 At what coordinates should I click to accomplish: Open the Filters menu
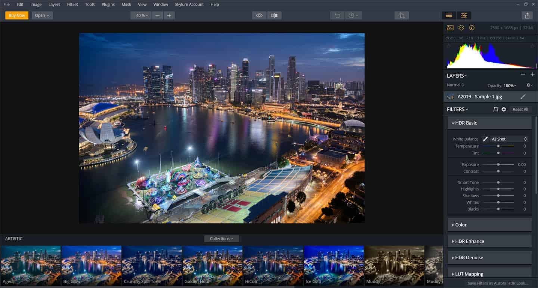(x=72, y=4)
